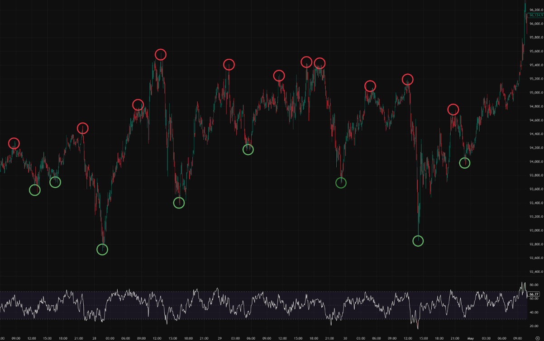Select the "May" label on the time axis
This screenshot has width=544, height=341.
click(471, 338)
